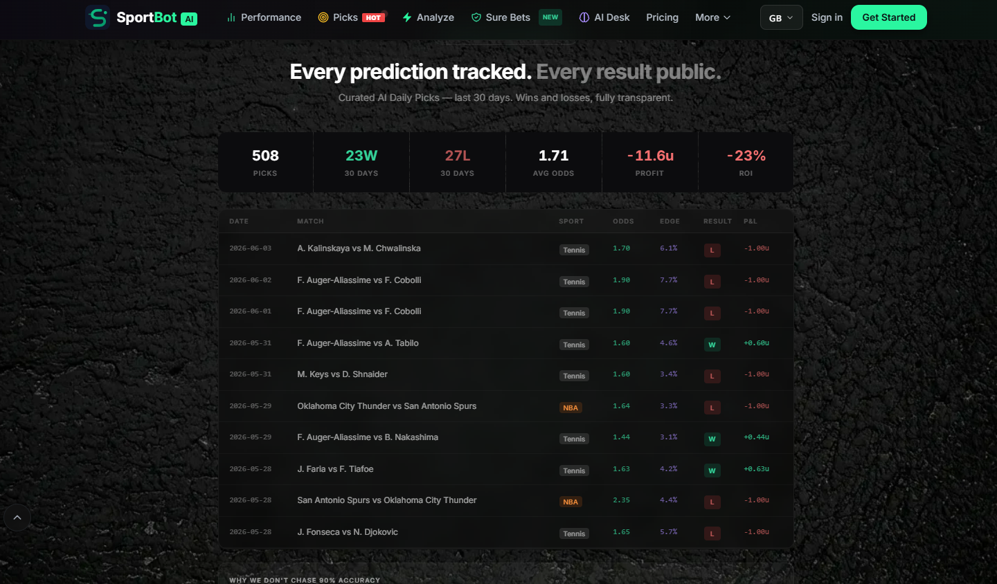Screen dimensions: 997x584
Task: Click the L result badge for Kalinskaya match
Action: 712,250
